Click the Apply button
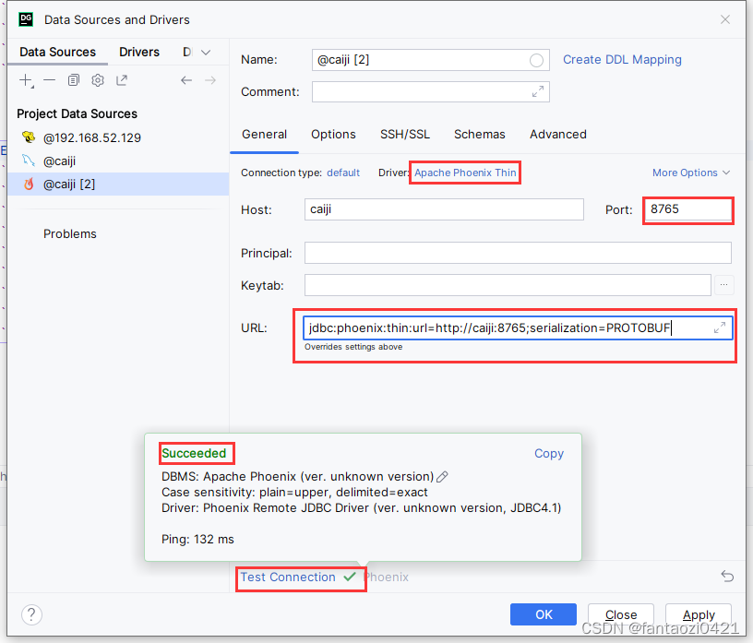753x643 pixels. coord(699,614)
